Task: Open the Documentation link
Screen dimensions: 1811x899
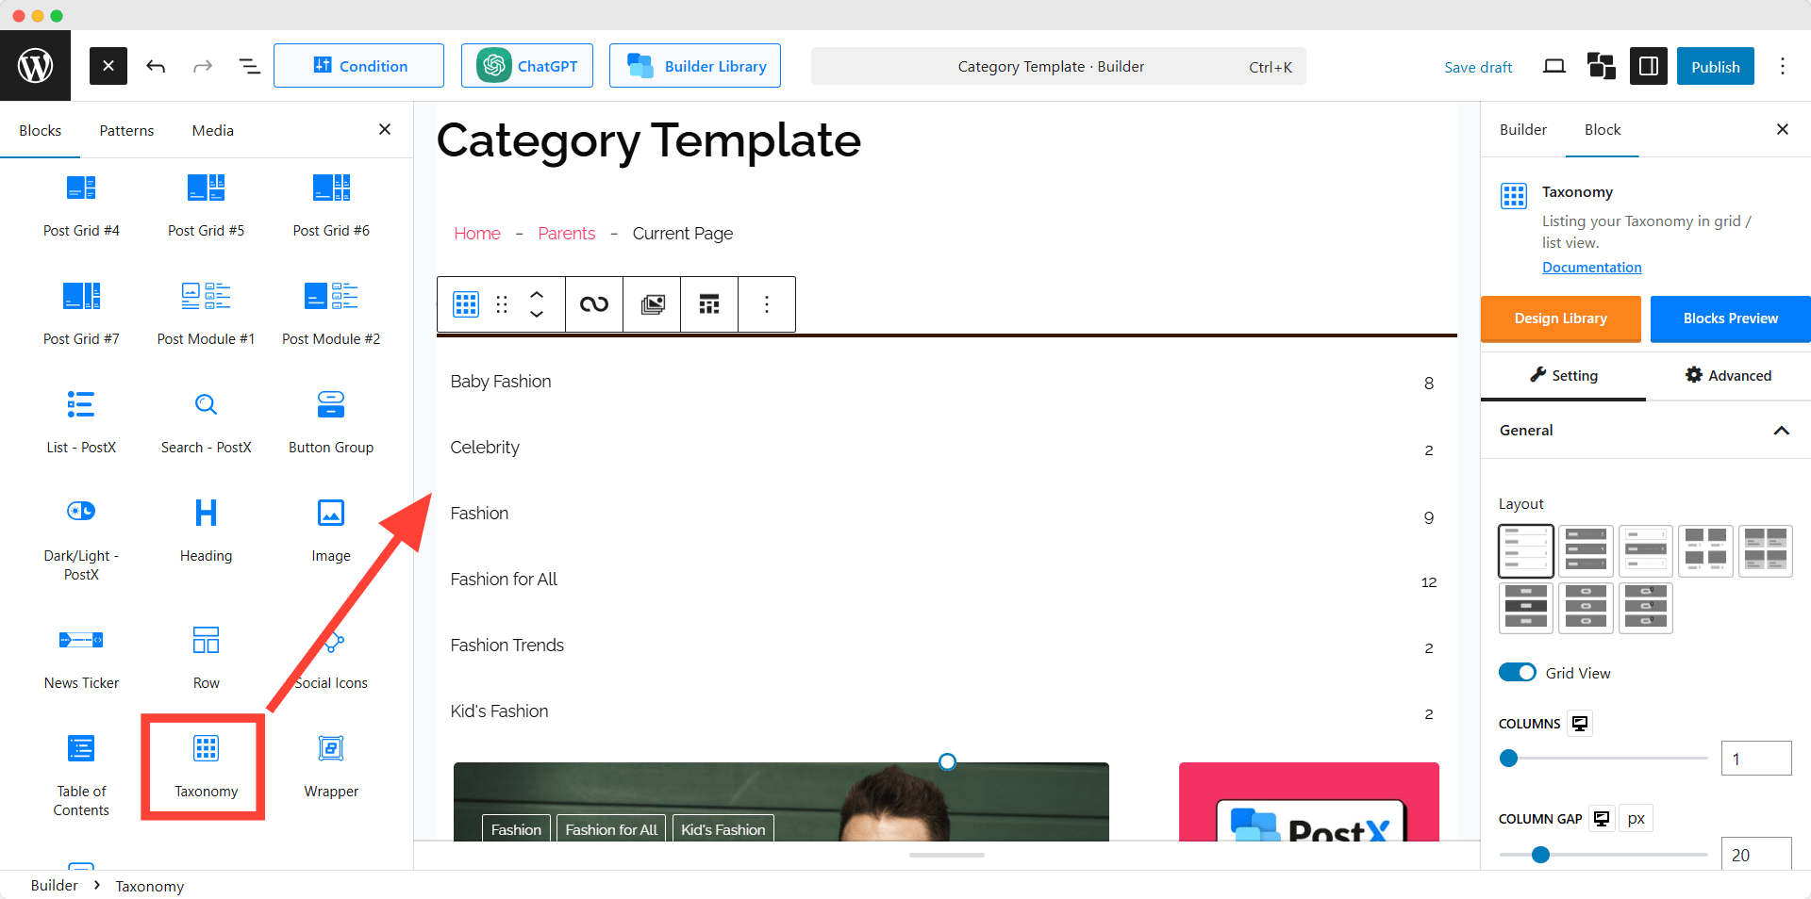Action: 1592,268
